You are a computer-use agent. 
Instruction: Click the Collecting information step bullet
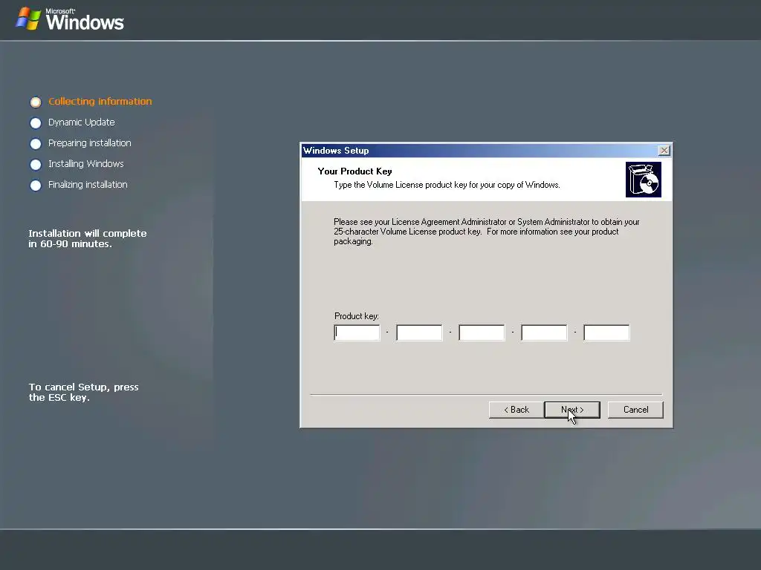[x=36, y=102]
